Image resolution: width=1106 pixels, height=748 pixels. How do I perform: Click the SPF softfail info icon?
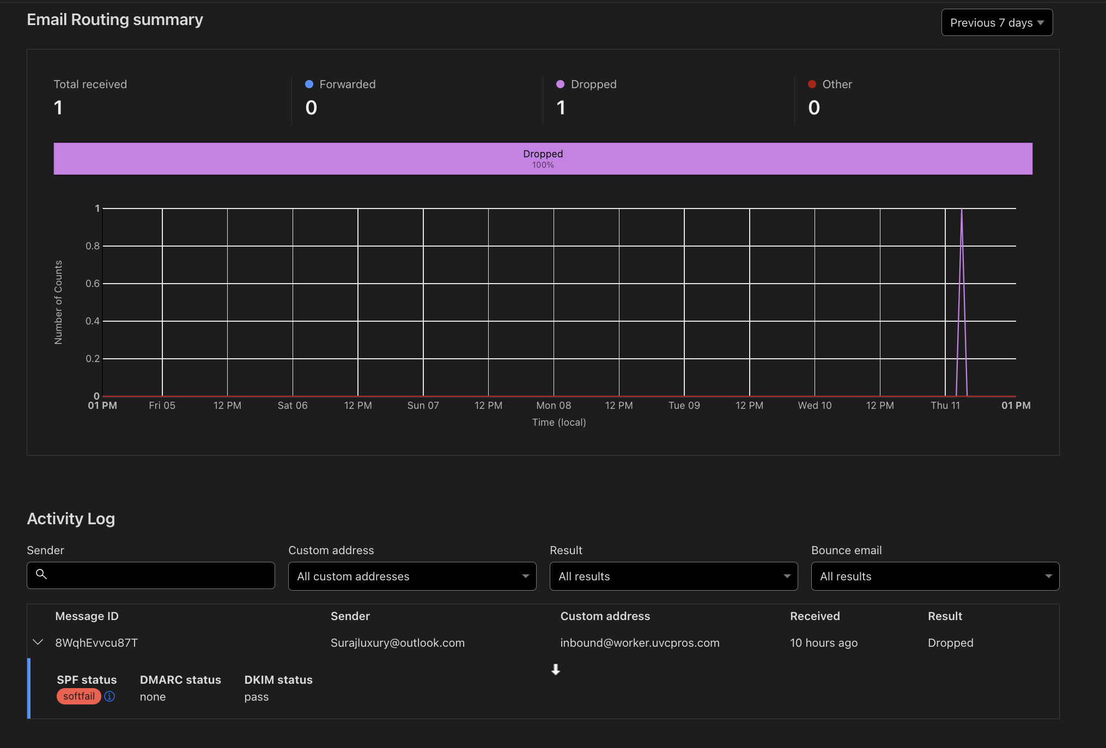[110, 696]
